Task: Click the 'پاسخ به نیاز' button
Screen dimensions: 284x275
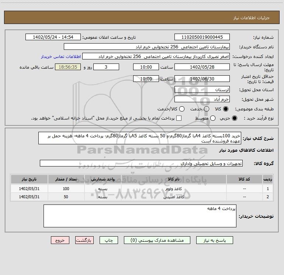Action: tap(217, 240)
